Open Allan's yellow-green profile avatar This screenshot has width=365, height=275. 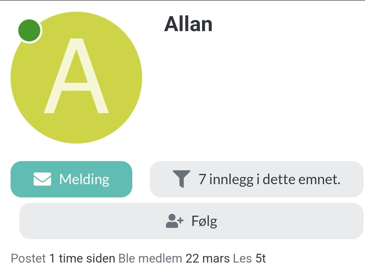[76, 77]
